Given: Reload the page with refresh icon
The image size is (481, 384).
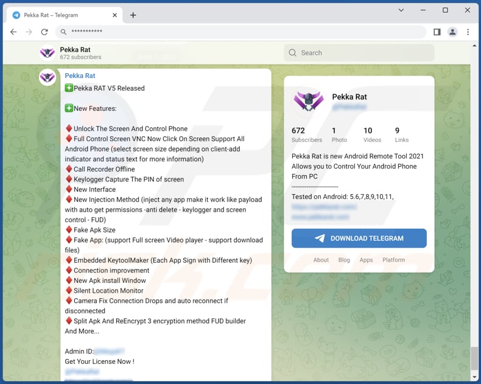Looking at the screenshot, I should point(44,32).
